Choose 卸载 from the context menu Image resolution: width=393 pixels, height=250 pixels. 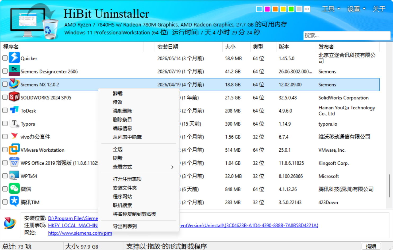coord(139,94)
